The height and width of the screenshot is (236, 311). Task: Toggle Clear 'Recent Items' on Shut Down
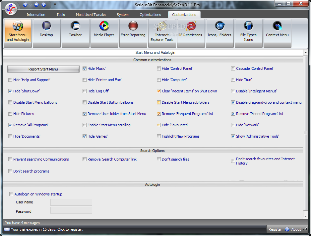click(159, 91)
